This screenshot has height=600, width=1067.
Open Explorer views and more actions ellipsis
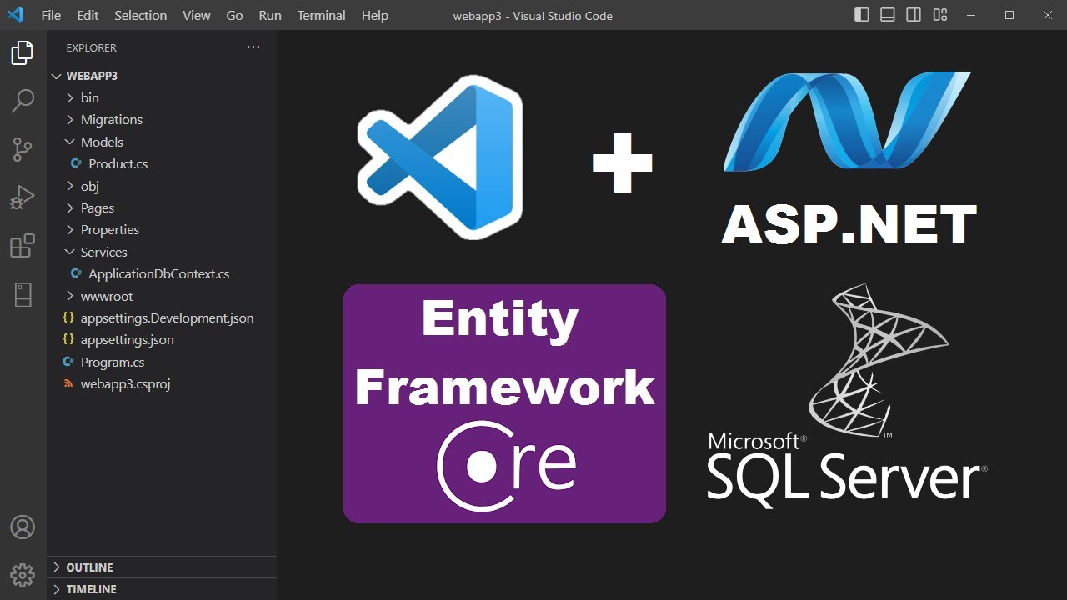click(x=253, y=47)
